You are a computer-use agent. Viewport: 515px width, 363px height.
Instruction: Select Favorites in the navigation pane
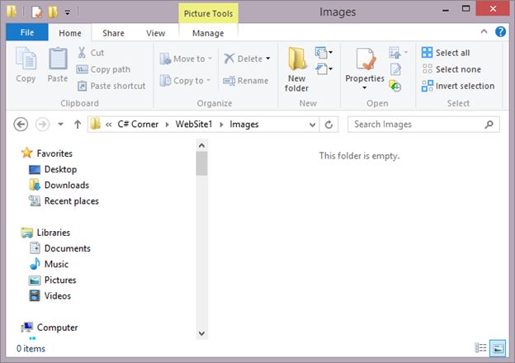click(x=47, y=153)
